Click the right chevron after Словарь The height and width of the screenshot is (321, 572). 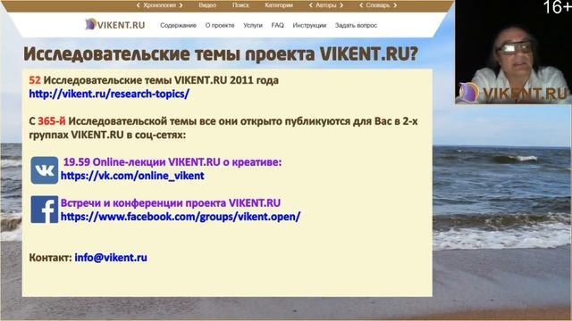click(395, 5)
